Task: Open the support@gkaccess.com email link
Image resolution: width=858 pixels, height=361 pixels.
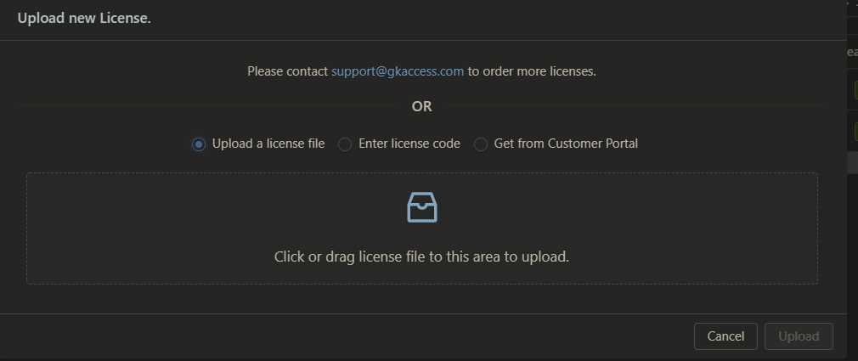Action: pyautogui.click(x=398, y=71)
